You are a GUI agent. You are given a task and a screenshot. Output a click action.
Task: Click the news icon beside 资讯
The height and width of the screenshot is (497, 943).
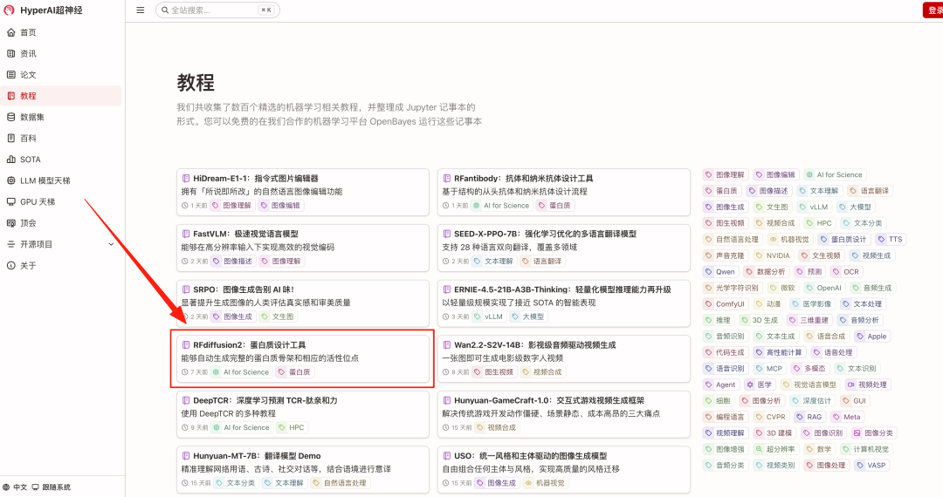point(10,53)
